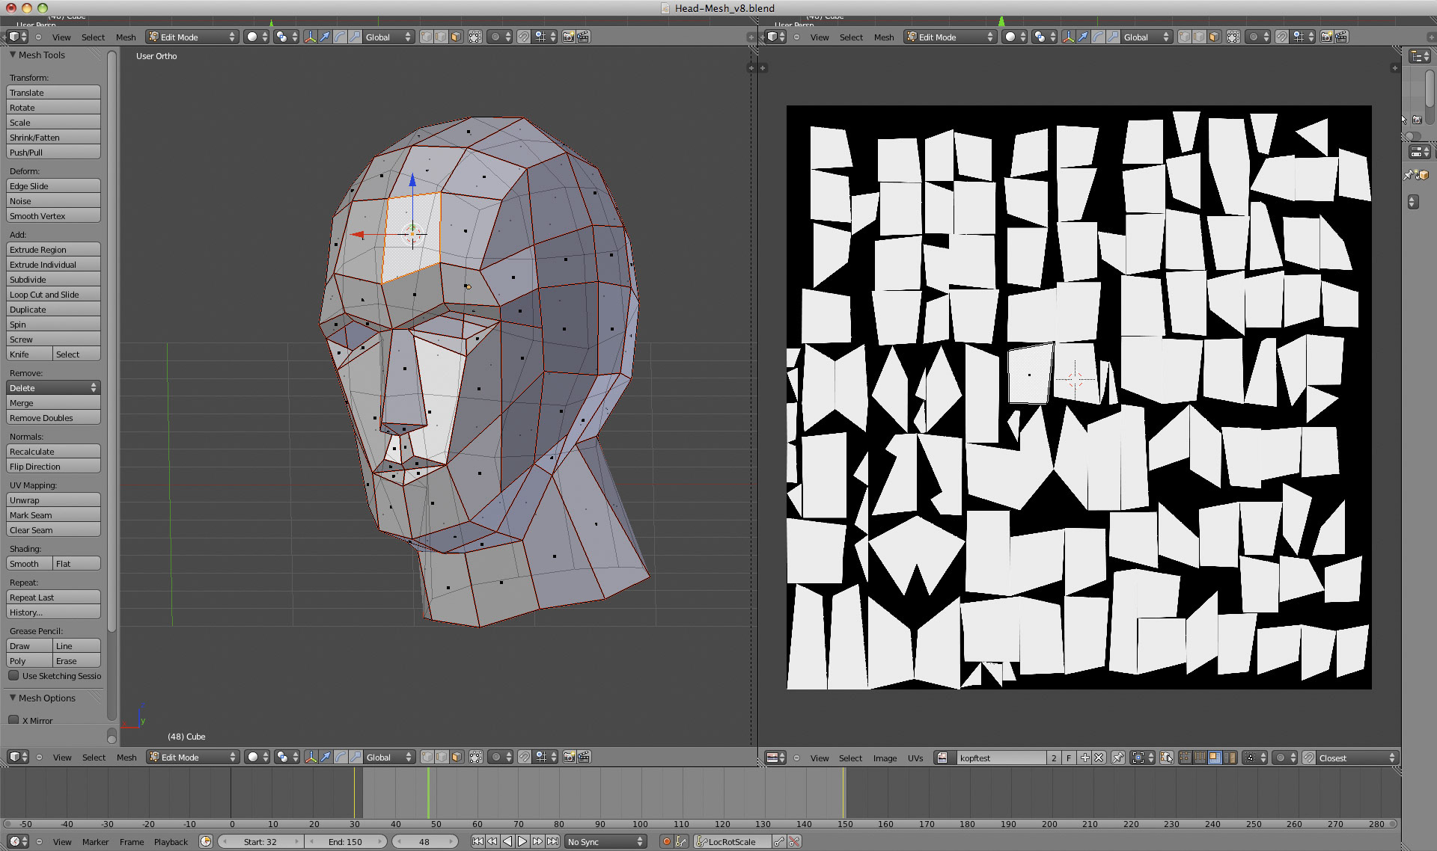Open the editor type selector in the top-left header

[x=18, y=37]
